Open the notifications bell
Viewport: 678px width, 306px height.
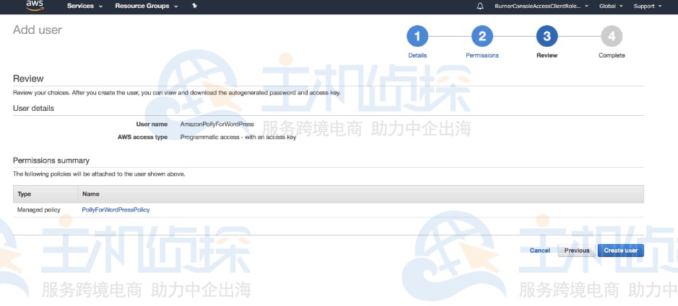(480, 6)
